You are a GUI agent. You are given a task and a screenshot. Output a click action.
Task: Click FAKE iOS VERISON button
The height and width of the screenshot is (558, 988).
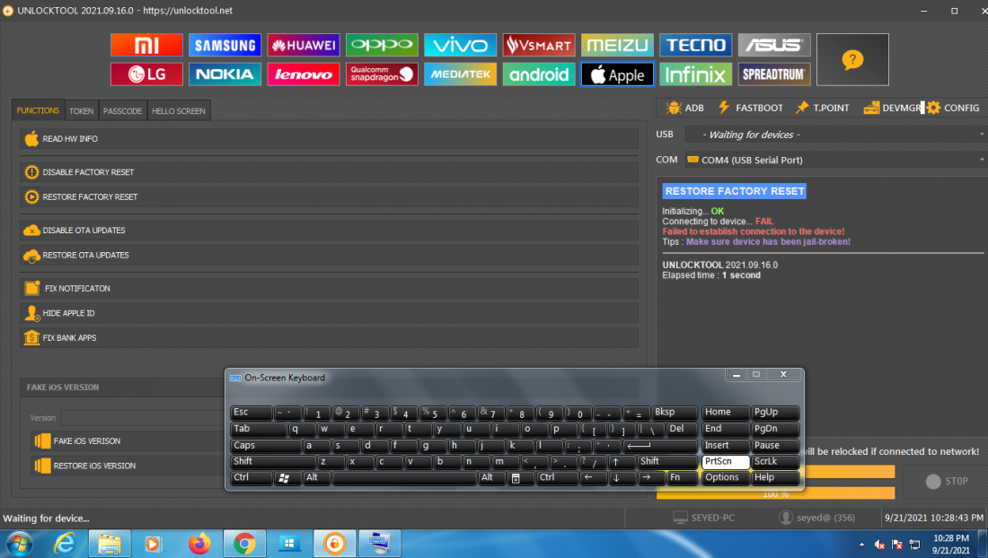tap(128, 441)
